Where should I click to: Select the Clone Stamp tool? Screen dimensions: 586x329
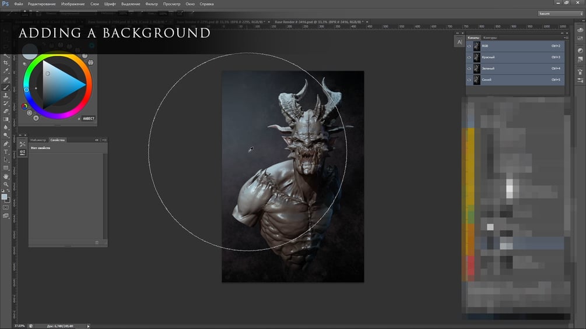point(6,95)
